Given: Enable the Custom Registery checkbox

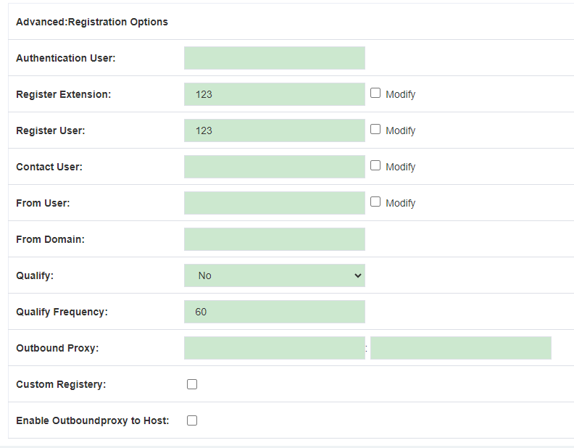Looking at the screenshot, I should click(x=192, y=384).
